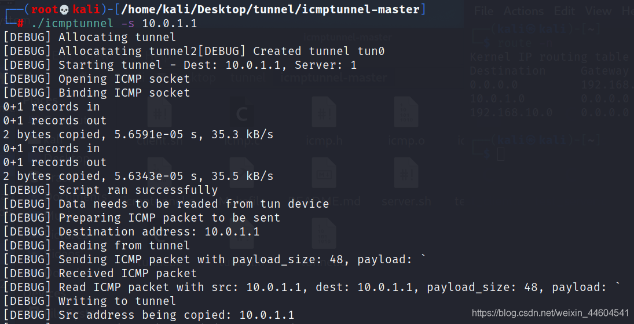Screen dimensions: 634x324
Task: Click the icmptunnel-master breadcrumb in file manager
Action: point(334,77)
